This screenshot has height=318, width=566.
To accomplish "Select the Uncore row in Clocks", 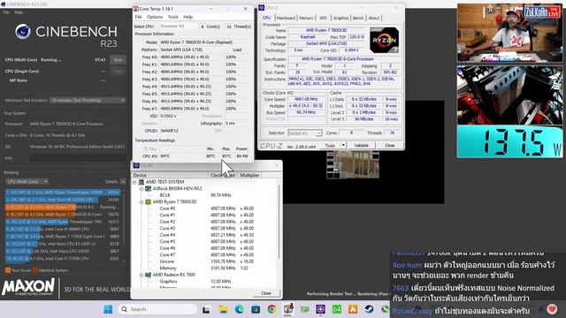I will click(x=206, y=261).
